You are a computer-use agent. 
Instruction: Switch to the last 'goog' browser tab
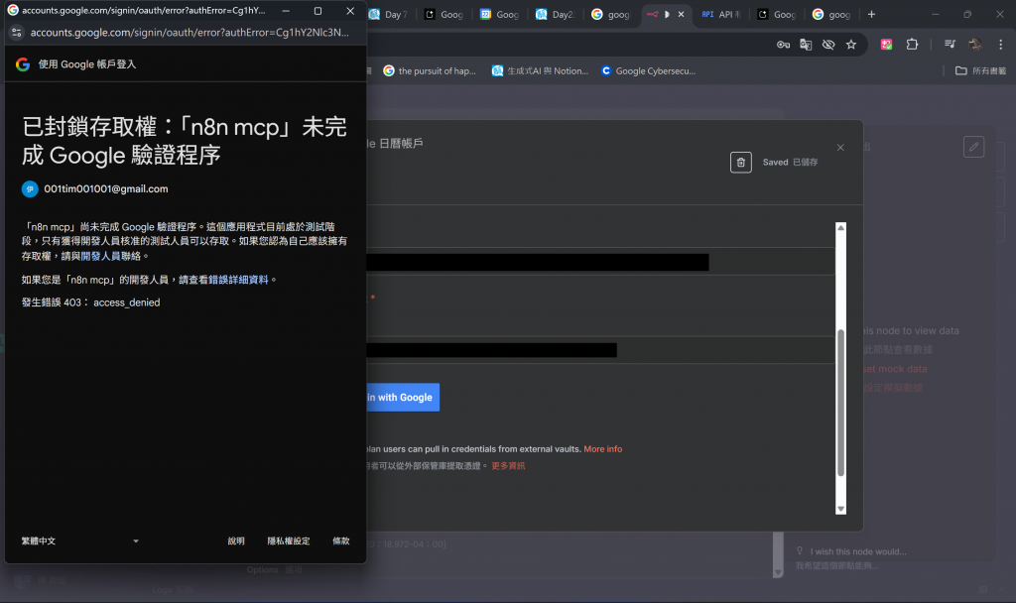pyautogui.click(x=832, y=14)
